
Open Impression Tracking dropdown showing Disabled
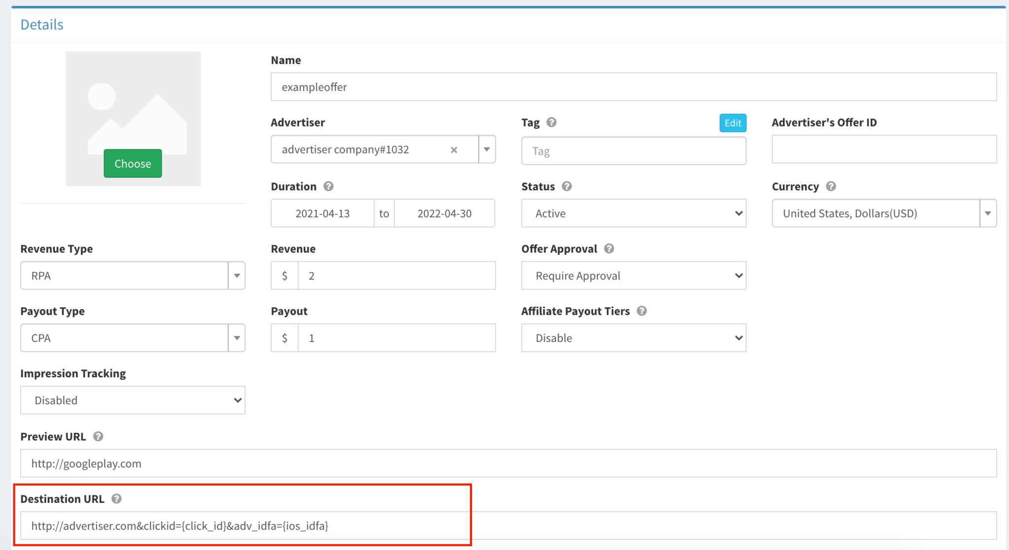click(133, 400)
